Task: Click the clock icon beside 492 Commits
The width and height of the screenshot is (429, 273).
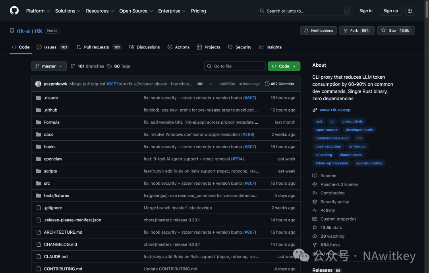Action: point(267,84)
